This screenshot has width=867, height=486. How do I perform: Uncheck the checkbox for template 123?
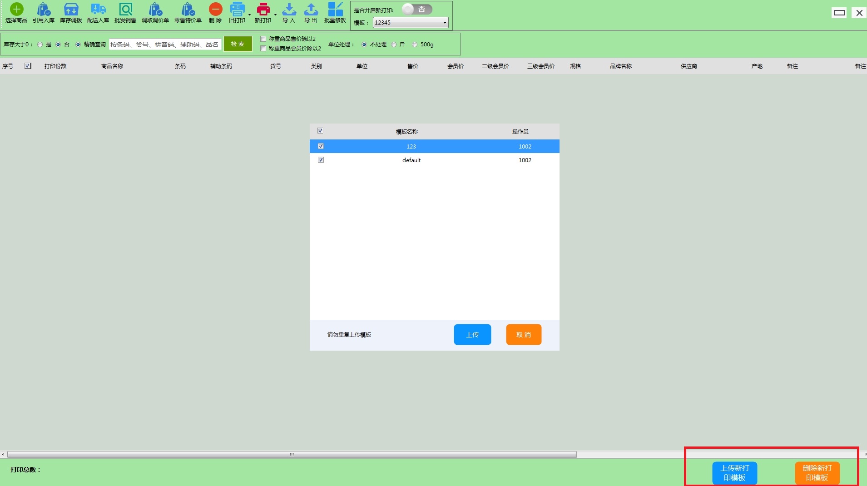point(321,146)
